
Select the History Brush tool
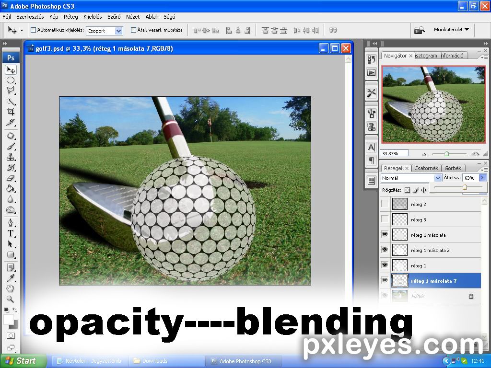pos(11,167)
